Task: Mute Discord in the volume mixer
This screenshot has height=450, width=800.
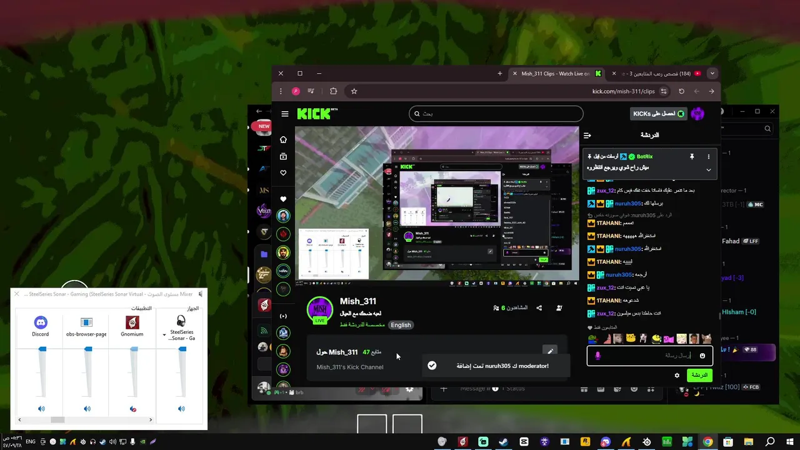Action: 41,409
